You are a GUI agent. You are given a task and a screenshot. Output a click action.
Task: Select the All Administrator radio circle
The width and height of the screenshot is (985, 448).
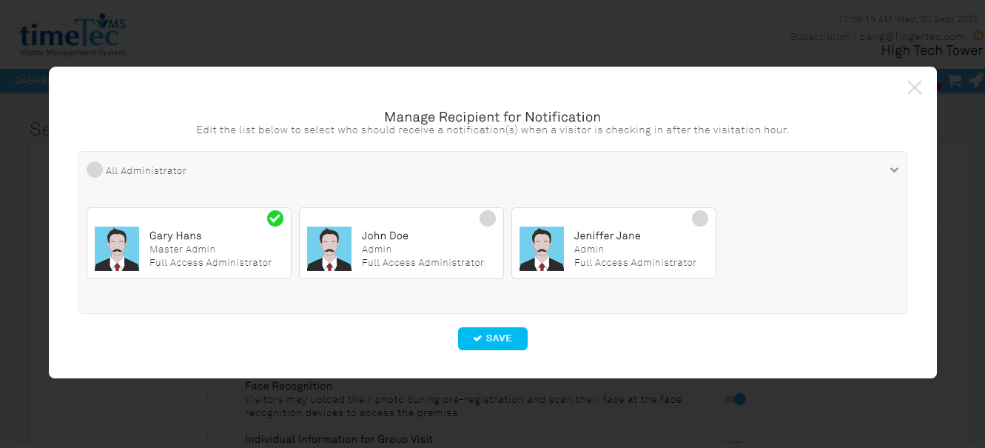point(95,170)
